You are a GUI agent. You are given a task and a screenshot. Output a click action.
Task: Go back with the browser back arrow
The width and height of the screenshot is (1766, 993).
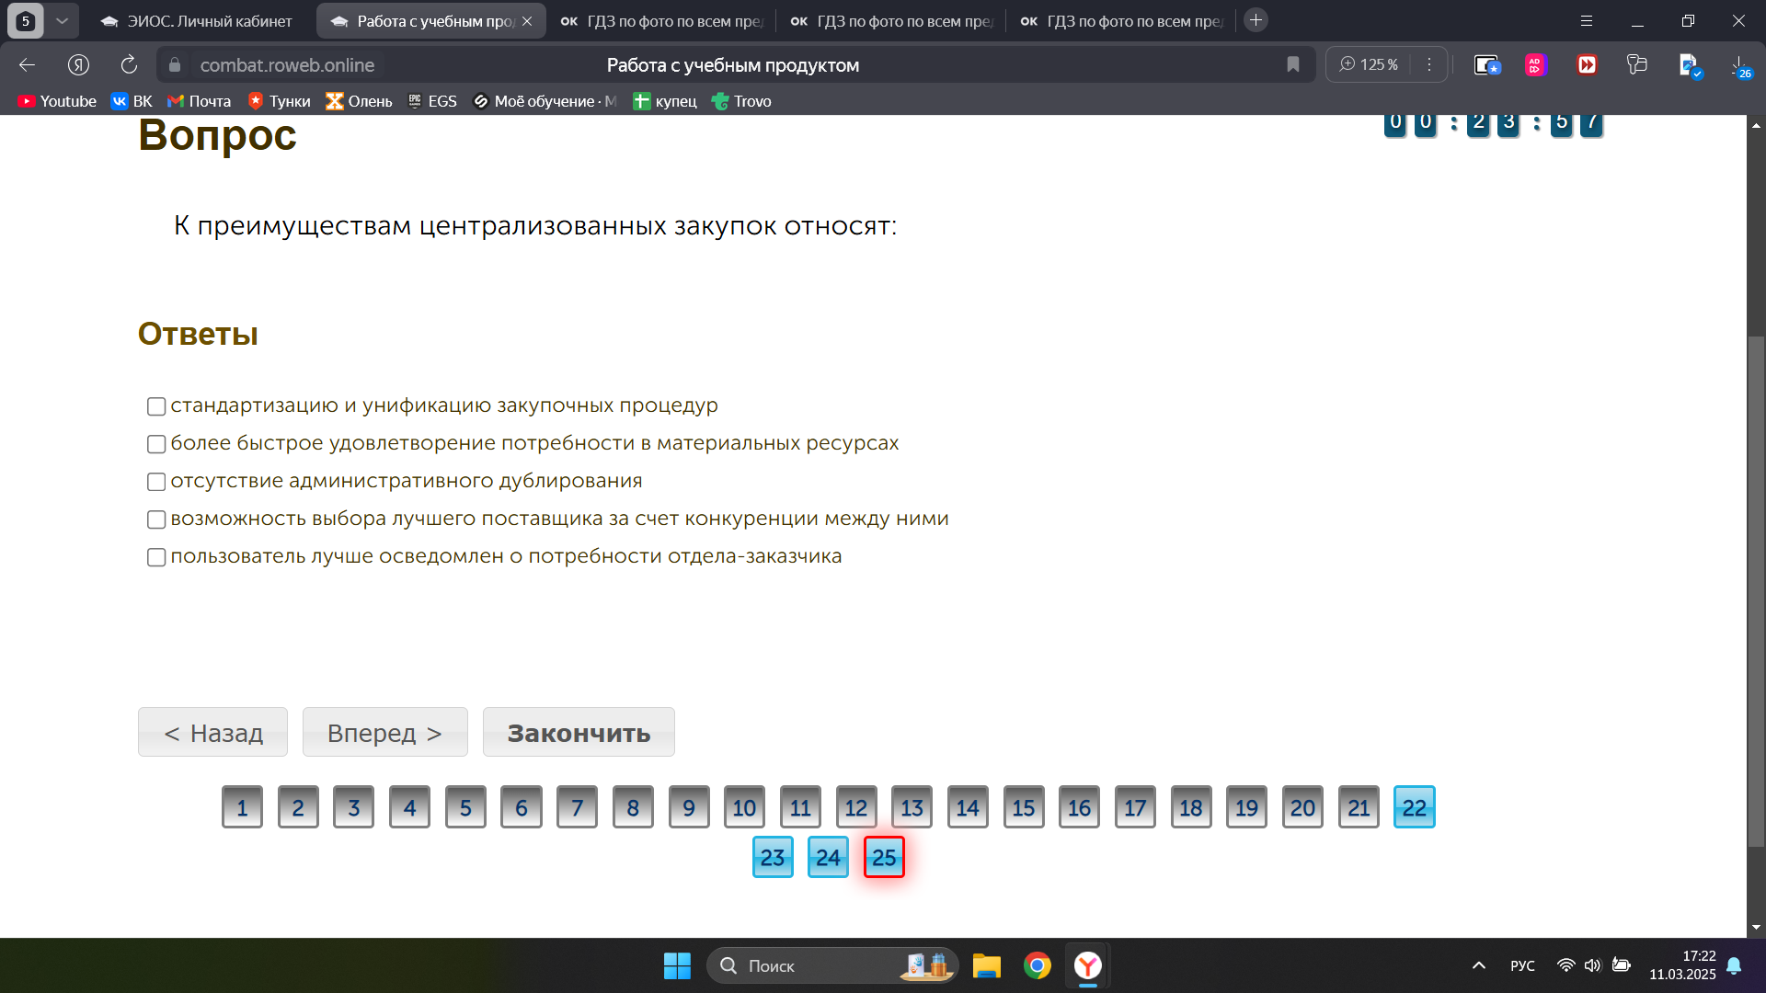click(27, 64)
